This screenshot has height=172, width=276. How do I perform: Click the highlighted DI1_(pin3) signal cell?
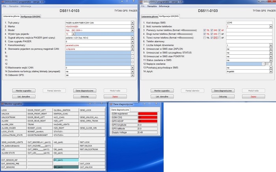click(x=65, y=160)
